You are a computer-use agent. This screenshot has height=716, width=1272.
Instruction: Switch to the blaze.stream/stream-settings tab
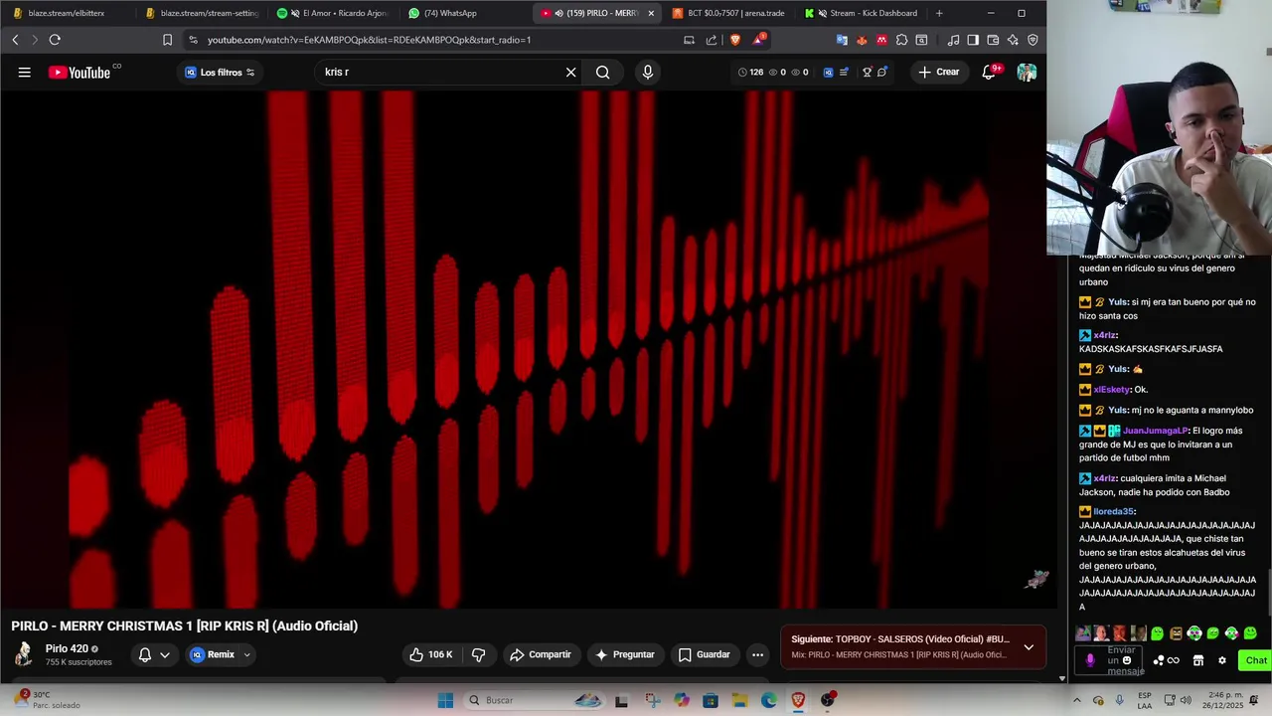203,13
